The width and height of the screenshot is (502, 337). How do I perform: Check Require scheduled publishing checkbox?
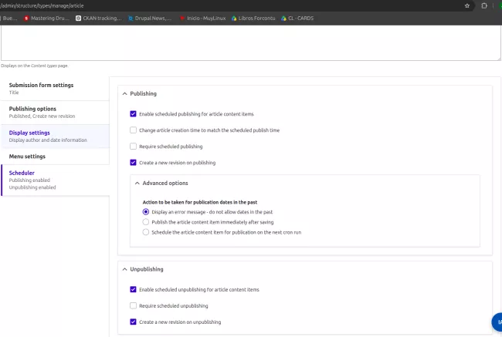click(133, 147)
